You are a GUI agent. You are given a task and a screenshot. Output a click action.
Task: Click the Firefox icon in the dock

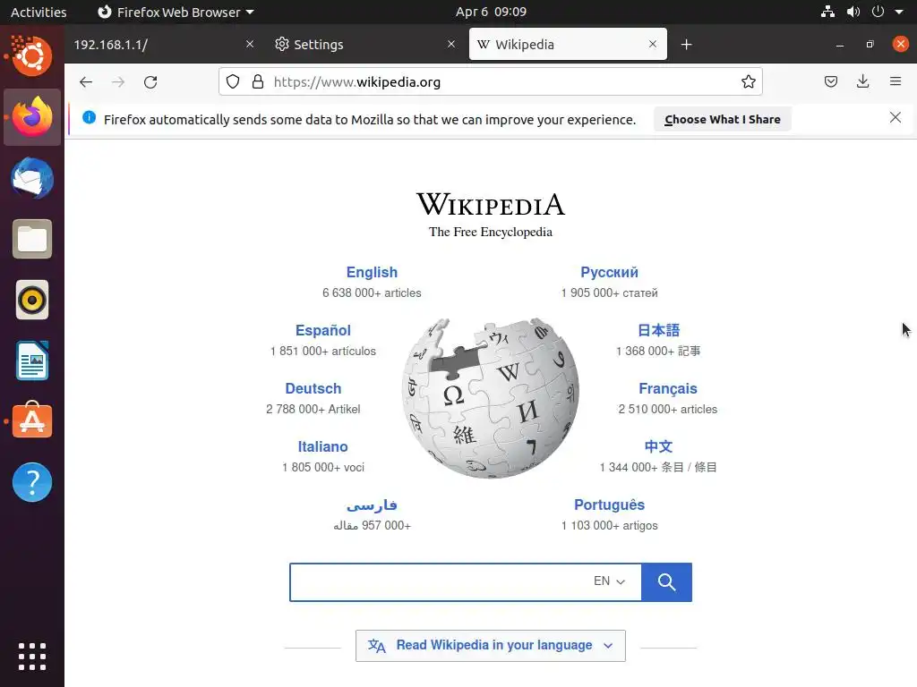tap(32, 117)
